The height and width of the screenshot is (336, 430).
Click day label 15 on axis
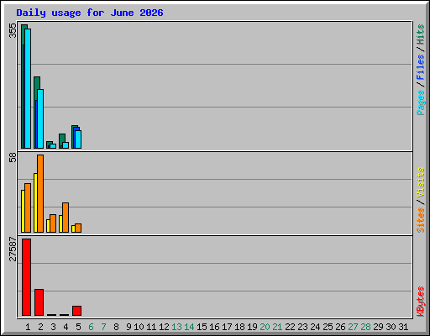[x=202, y=327]
